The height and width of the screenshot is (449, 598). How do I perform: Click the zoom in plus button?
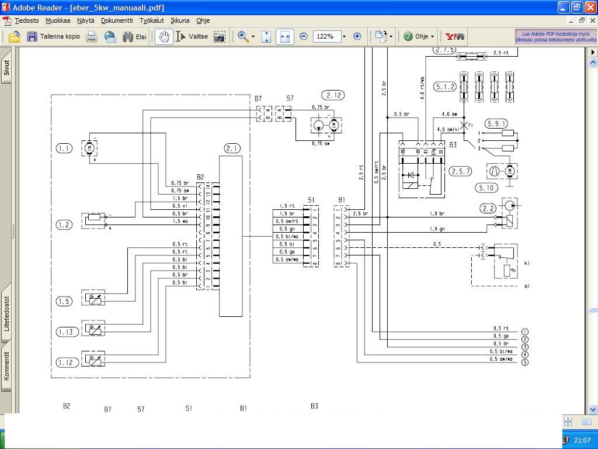[x=357, y=36]
